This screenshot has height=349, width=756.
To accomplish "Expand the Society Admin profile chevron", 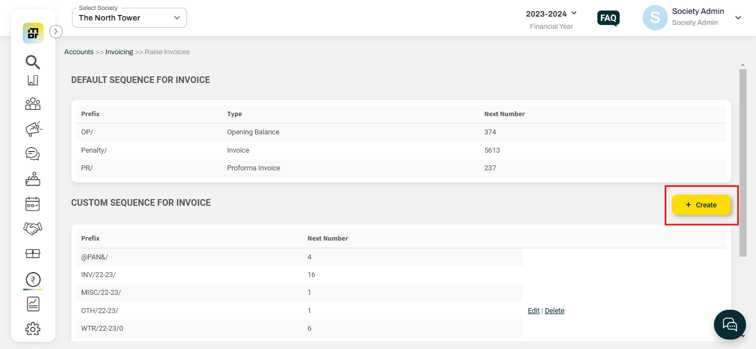I will [x=738, y=18].
